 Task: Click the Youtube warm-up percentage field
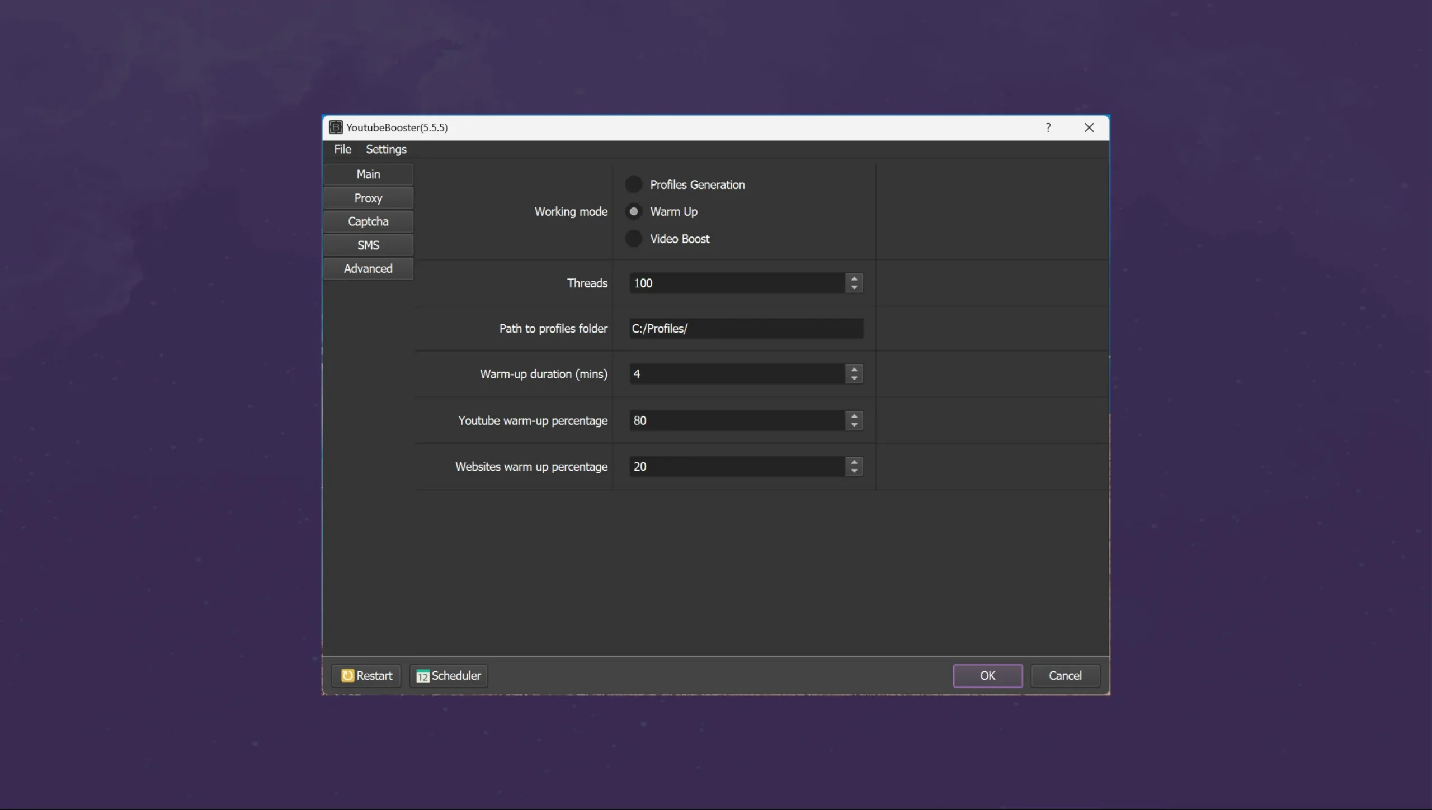[737, 420]
